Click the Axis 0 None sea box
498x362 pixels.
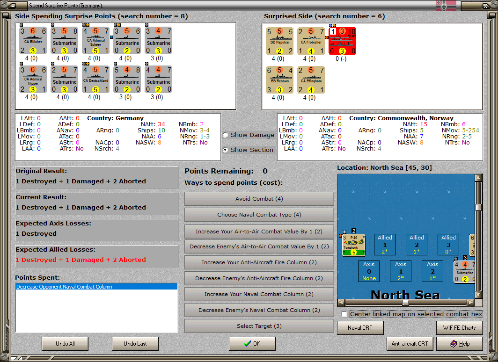click(x=369, y=271)
